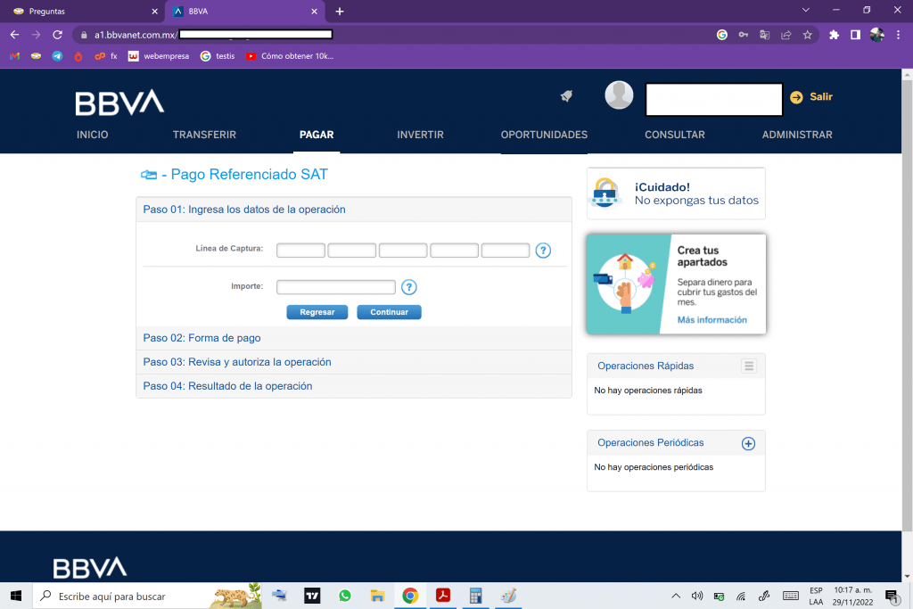
Task: Add a periodic operation with plus icon
Action: click(x=748, y=444)
